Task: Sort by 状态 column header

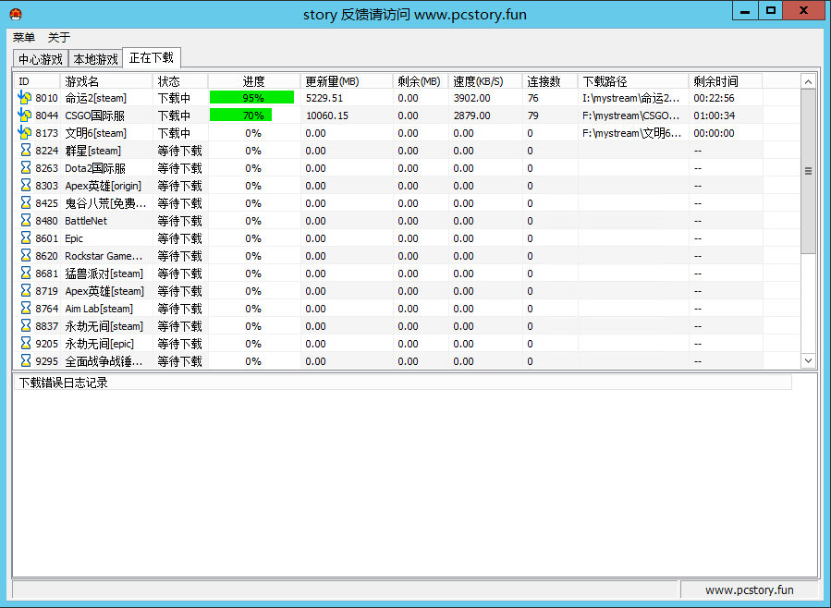Action: [181, 81]
